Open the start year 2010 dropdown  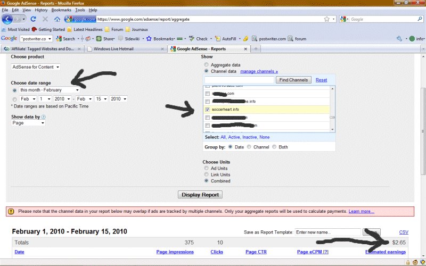[62, 99]
